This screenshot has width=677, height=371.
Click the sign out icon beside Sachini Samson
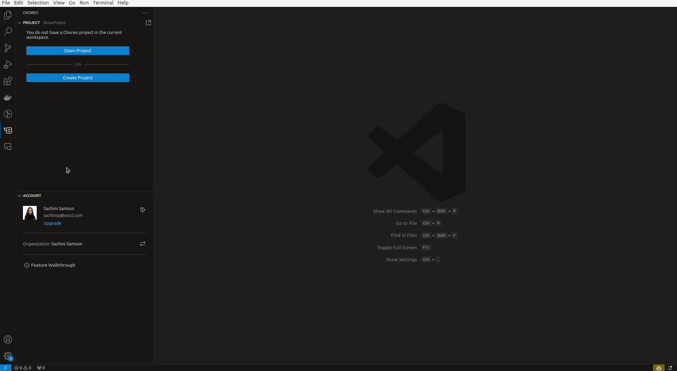click(143, 210)
